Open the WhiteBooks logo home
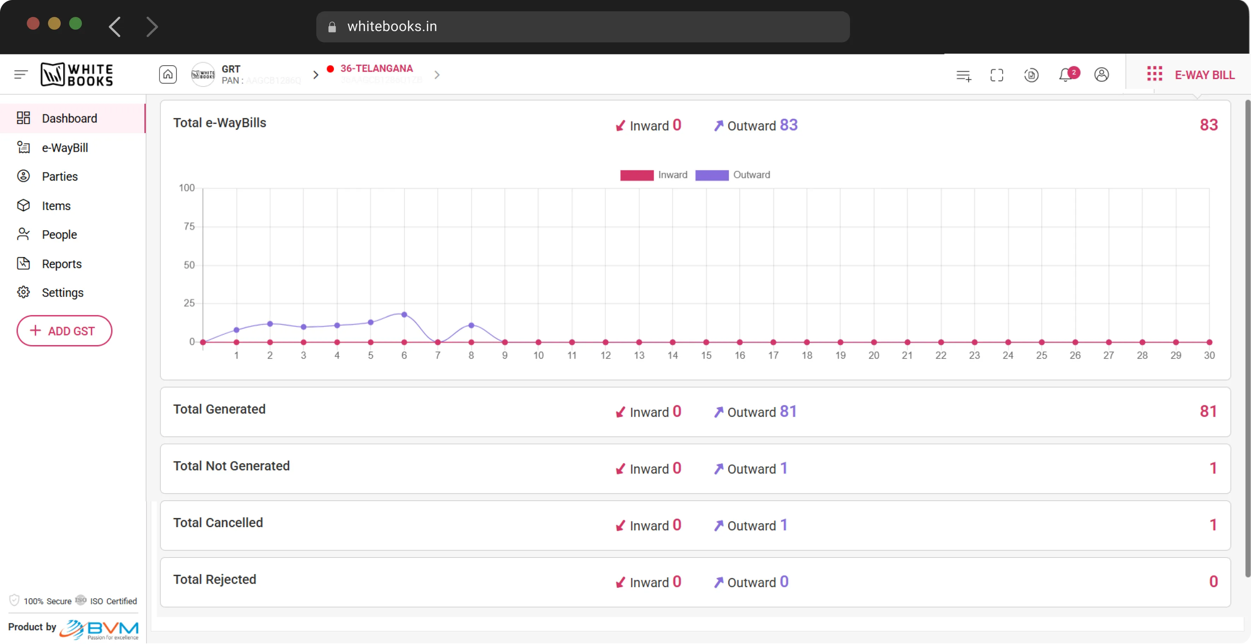The height and width of the screenshot is (644, 1251). pyautogui.click(x=77, y=74)
